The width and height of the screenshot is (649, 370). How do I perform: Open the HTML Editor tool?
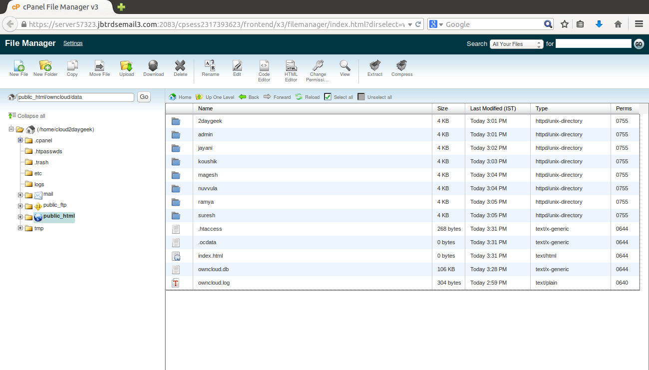291,66
